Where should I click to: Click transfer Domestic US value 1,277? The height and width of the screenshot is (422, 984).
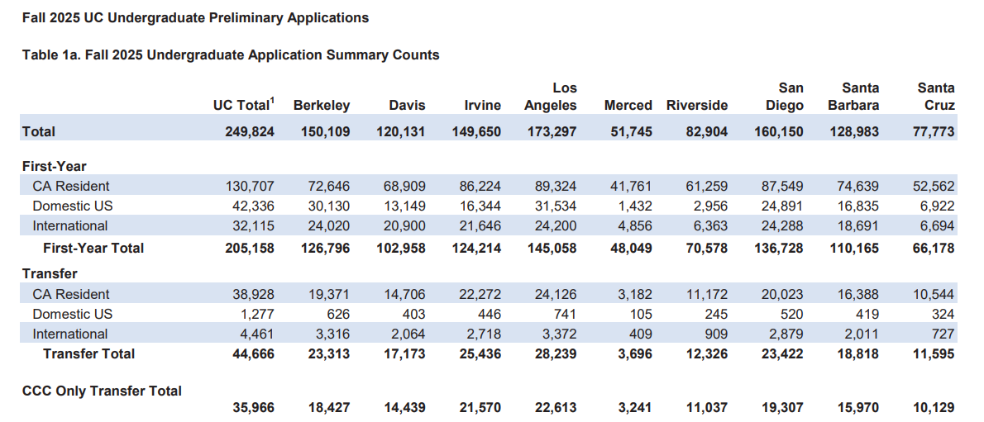pos(258,314)
